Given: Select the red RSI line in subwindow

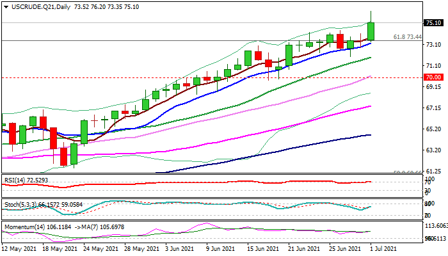Looking at the screenshot, I should pos(186,184).
